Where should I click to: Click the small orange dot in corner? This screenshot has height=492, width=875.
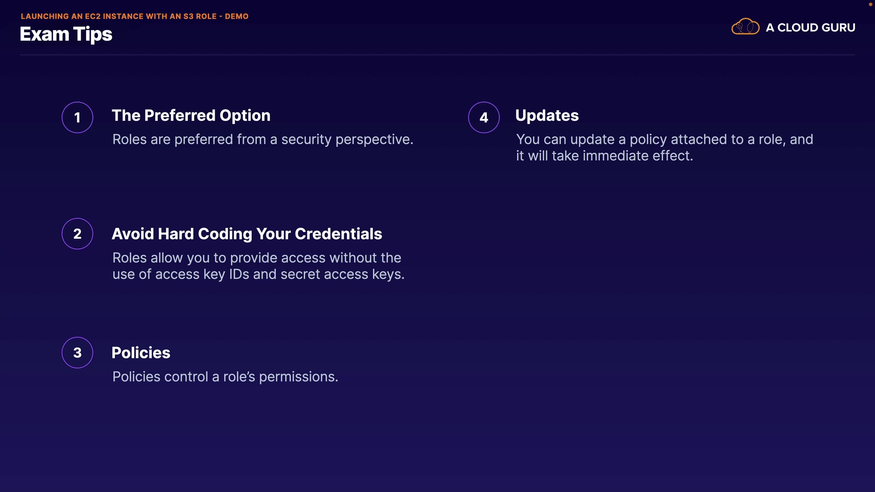click(870, 5)
